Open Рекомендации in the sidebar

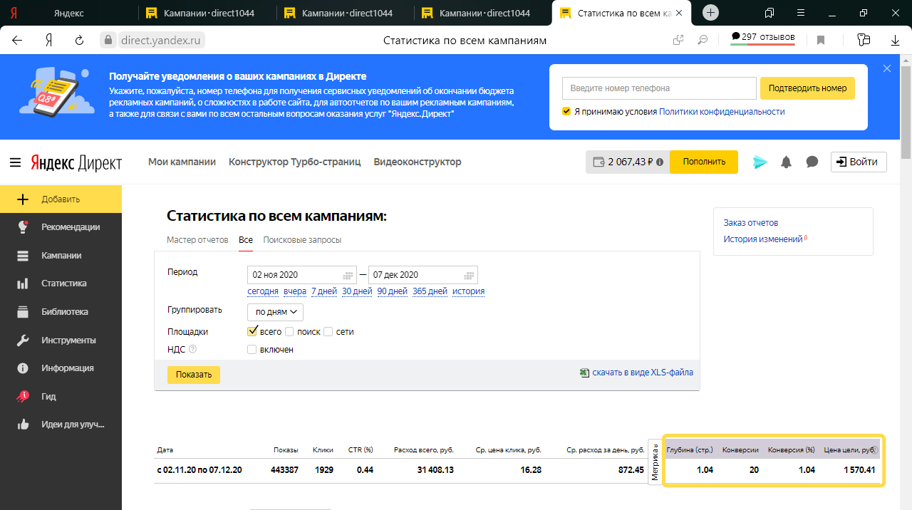click(x=61, y=227)
